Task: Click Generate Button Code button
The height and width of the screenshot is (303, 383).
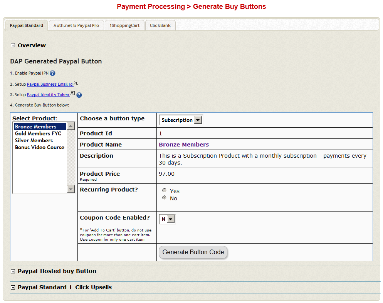Action: coord(193,252)
